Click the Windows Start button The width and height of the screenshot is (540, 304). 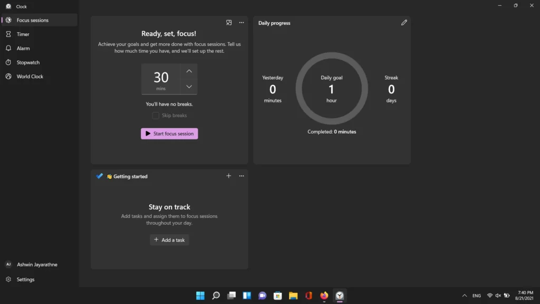point(200,296)
